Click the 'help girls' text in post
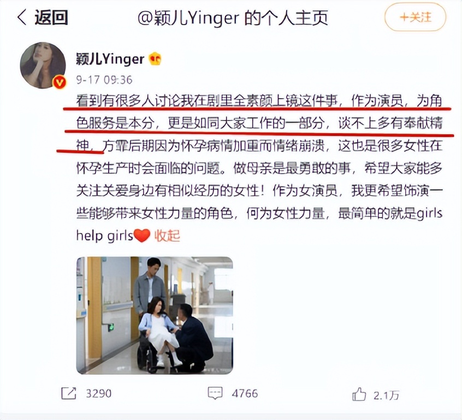 pyautogui.click(x=105, y=236)
